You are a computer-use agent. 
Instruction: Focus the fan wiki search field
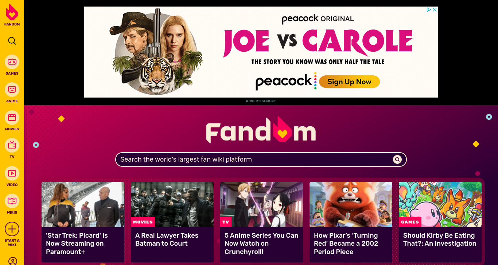click(255, 159)
